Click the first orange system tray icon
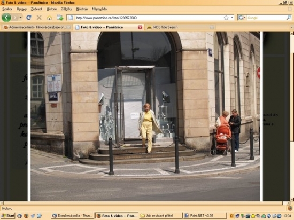 232,216
